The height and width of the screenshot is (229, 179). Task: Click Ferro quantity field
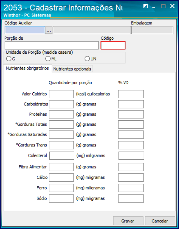tap(62, 188)
